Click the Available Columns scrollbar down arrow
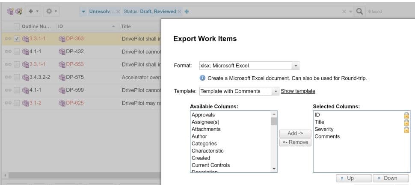Screen dimensions: 415x185 [x=274, y=169]
